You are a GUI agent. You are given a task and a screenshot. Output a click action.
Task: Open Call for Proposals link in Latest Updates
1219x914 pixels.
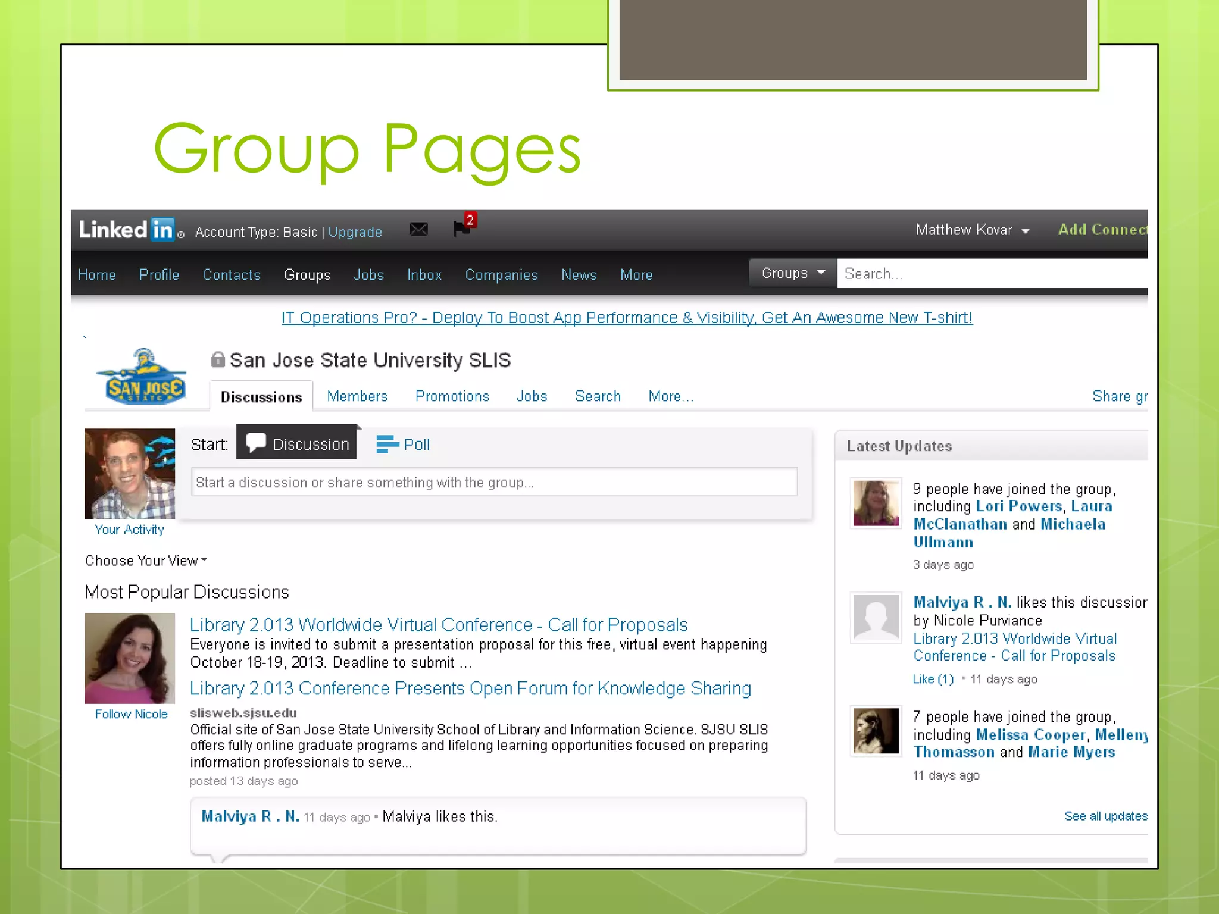point(1015,647)
